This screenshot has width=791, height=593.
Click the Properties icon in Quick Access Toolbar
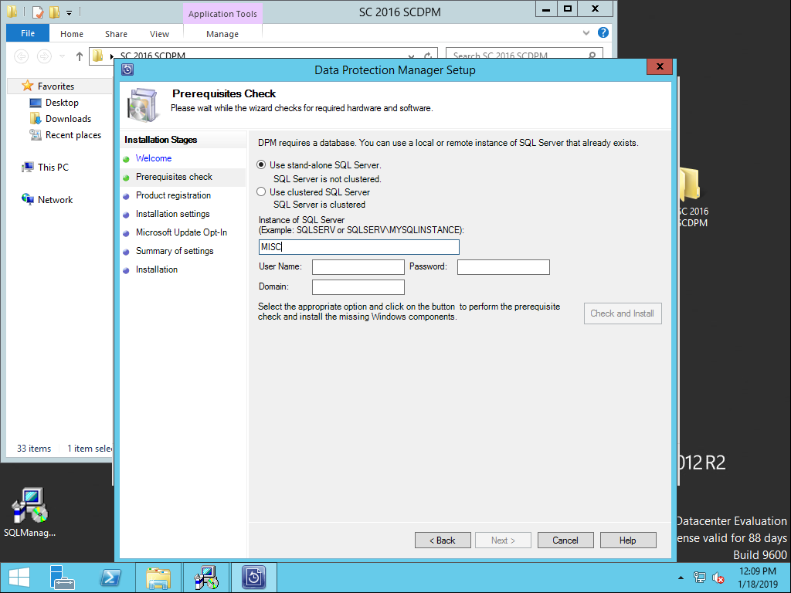[36, 12]
